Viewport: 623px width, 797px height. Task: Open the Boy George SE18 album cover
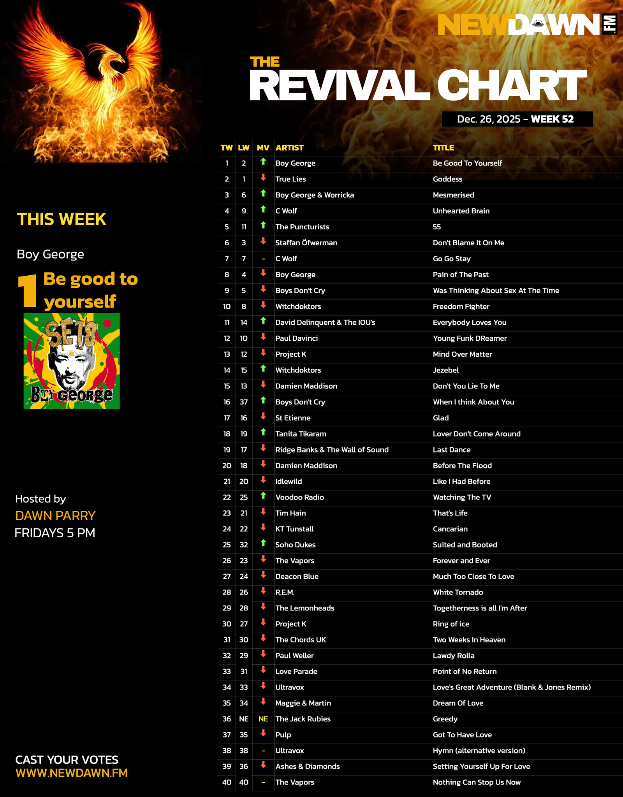click(x=72, y=361)
